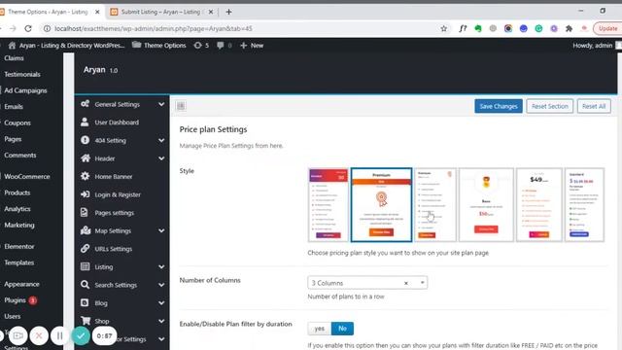Reload the page with browser refresh icon
622x350 pixels.
pos(28,28)
